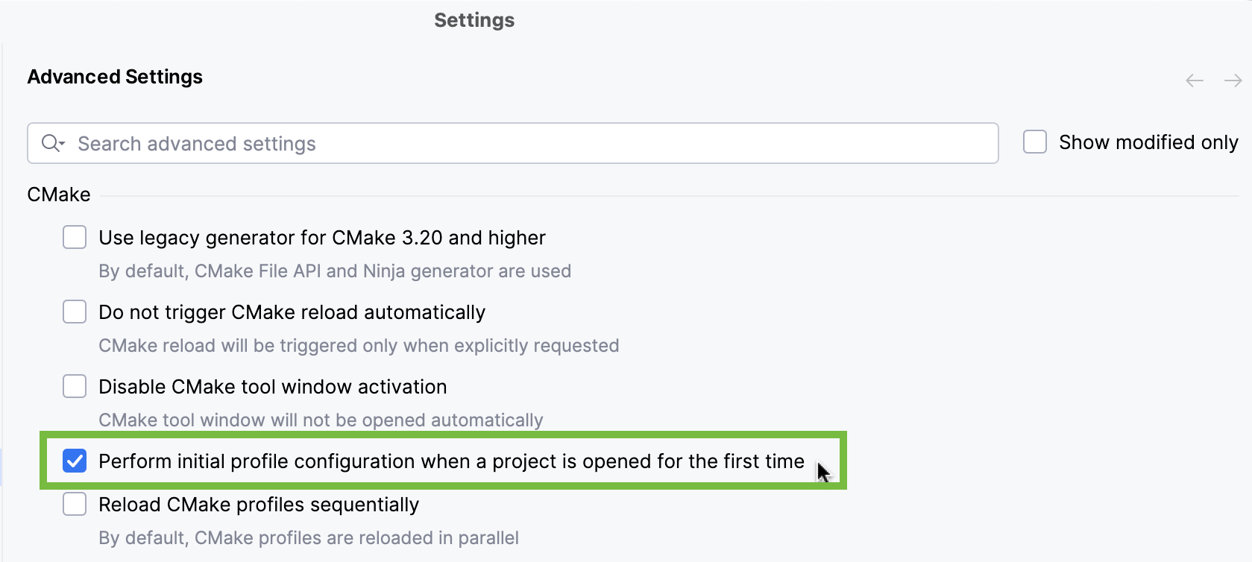
Task: Click the description under Do not trigger CMake reload
Action: click(x=358, y=345)
